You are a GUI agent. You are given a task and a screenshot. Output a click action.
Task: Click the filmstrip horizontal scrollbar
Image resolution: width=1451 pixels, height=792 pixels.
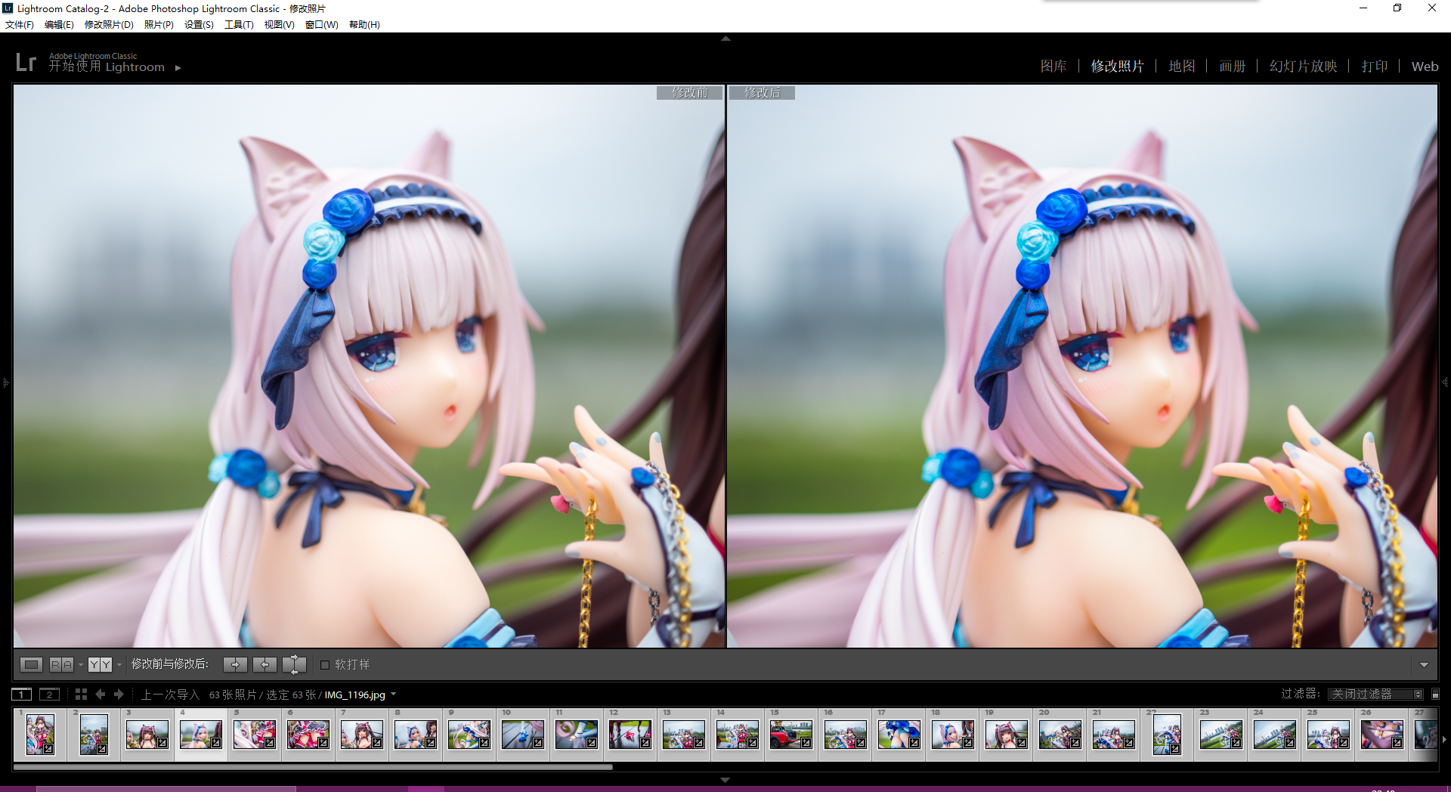click(313, 767)
